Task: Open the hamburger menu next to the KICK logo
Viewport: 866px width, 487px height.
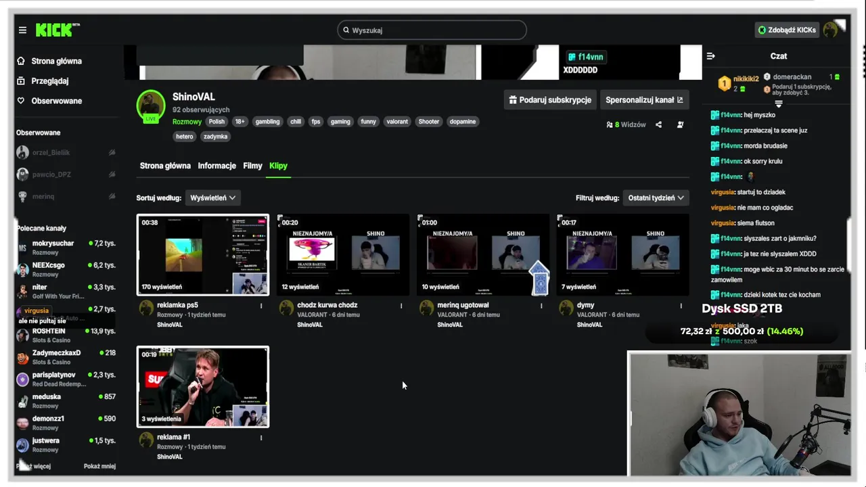Action: click(x=22, y=30)
